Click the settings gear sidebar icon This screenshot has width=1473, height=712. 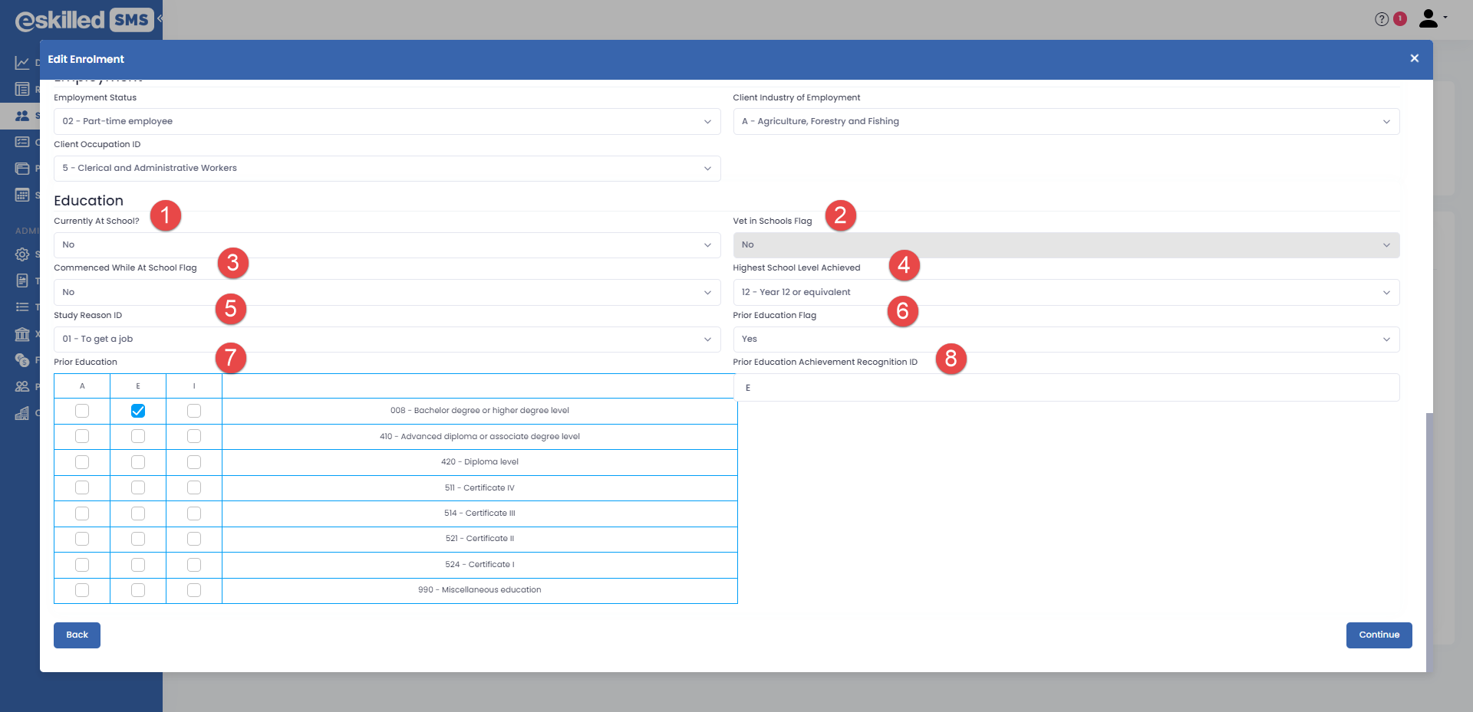tap(22, 254)
